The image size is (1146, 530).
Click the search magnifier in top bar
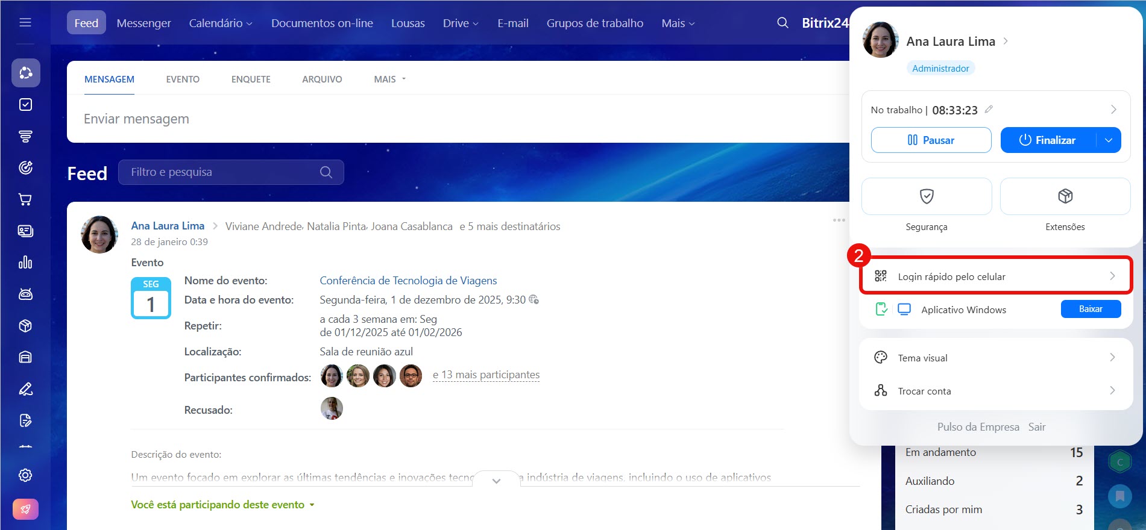point(782,23)
